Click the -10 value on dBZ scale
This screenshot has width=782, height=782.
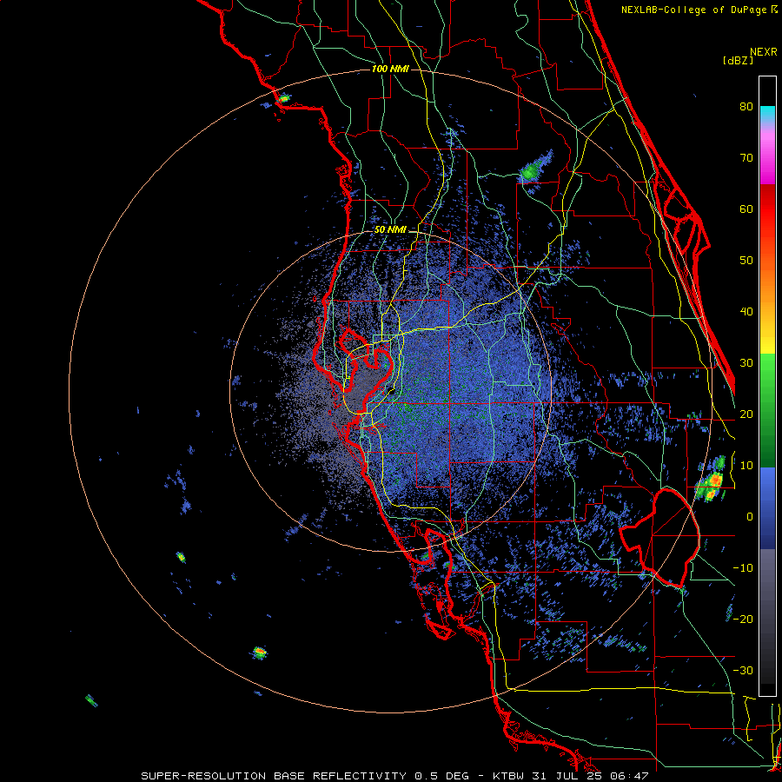tap(743, 568)
